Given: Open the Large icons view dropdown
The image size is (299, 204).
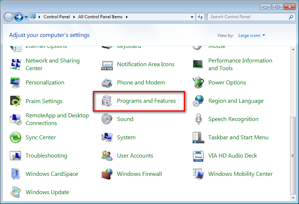Looking at the screenshot, I should pos(251,35).
